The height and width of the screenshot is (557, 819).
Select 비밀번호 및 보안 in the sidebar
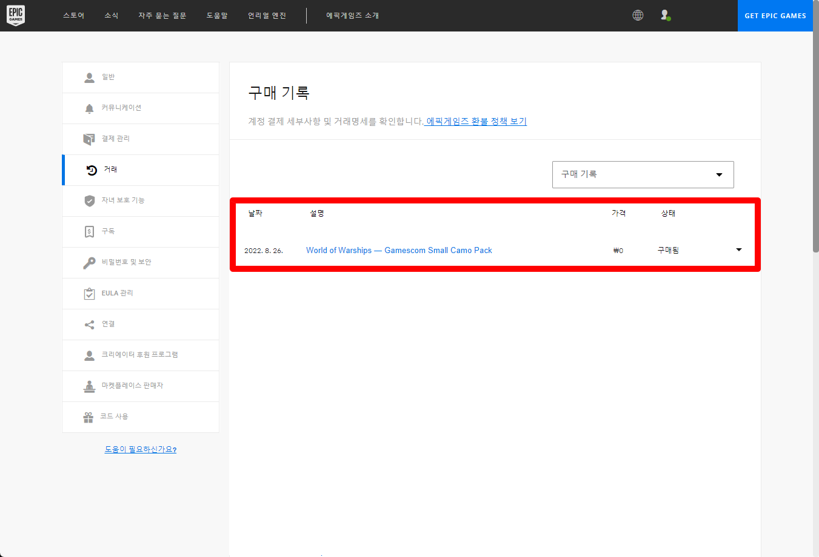[141, 263]
